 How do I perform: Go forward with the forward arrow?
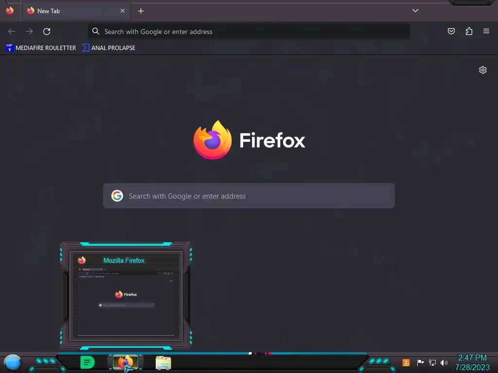[29, 32]
